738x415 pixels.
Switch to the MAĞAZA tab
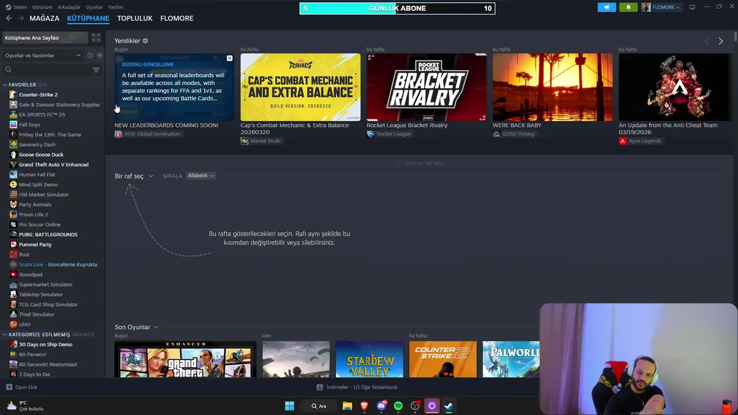[44, 18]
